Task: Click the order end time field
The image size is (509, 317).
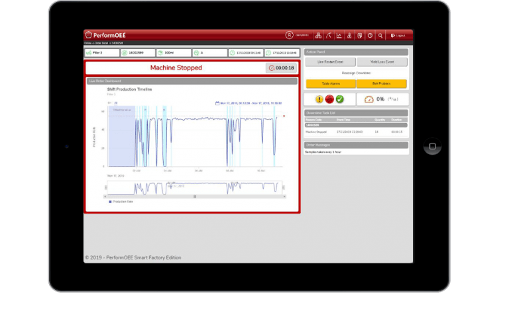Action: (282, 52)
